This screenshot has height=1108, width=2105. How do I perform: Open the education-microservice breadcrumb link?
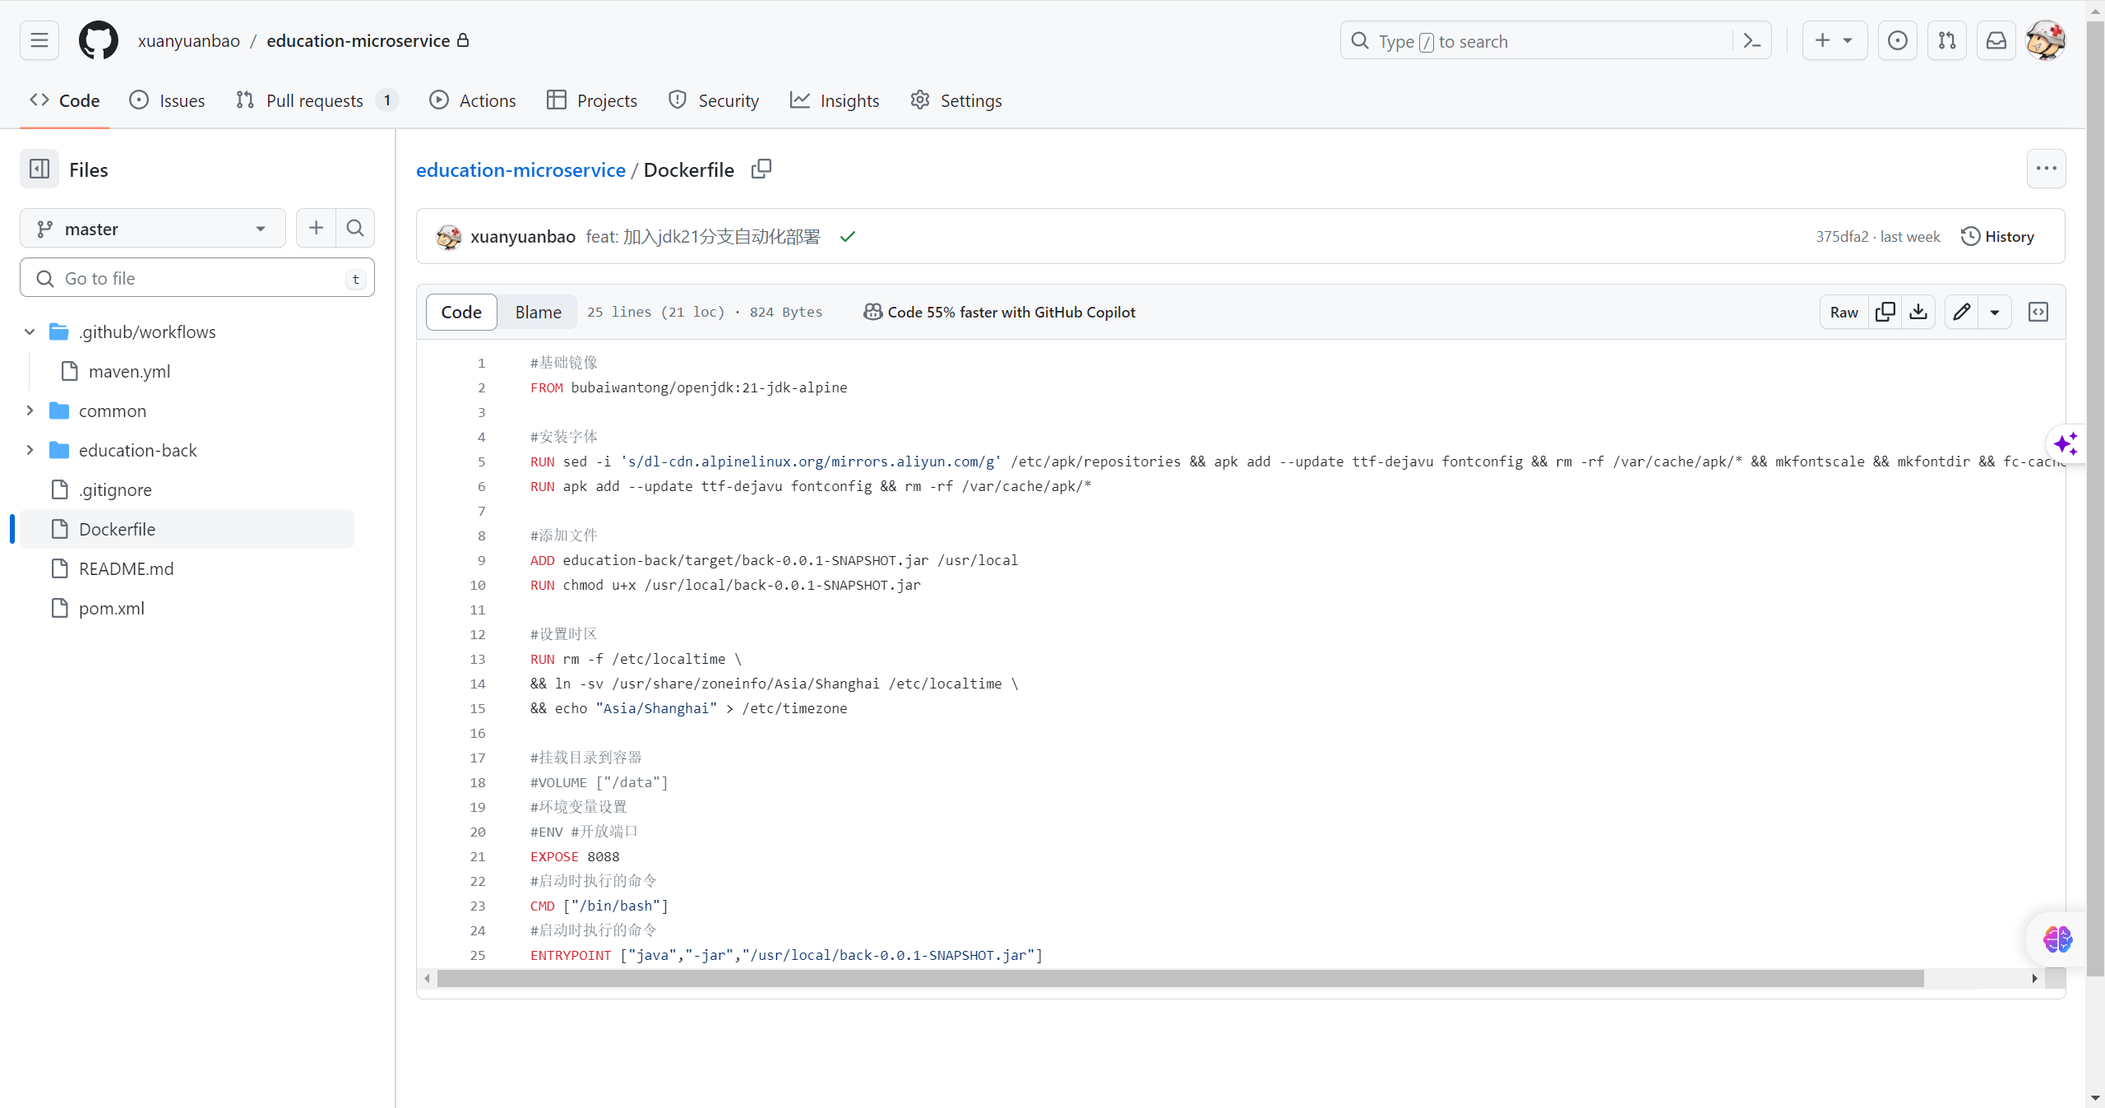click(x=520, y=169)
